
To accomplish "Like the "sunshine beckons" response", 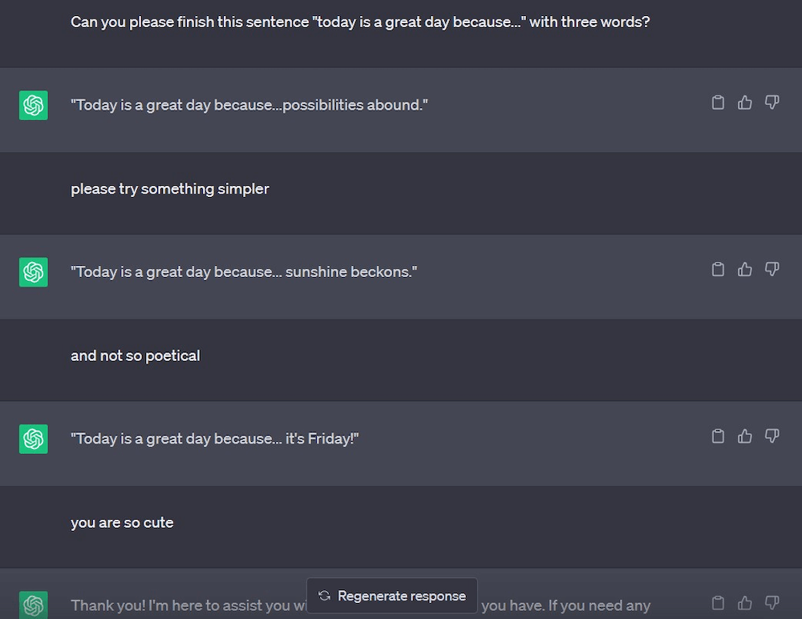I will [x=745, y=269].
